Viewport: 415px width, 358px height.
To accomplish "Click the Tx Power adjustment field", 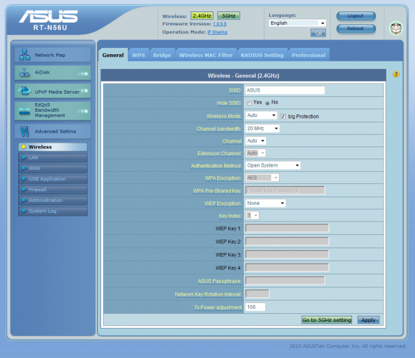I will click(x=255, y=307).
